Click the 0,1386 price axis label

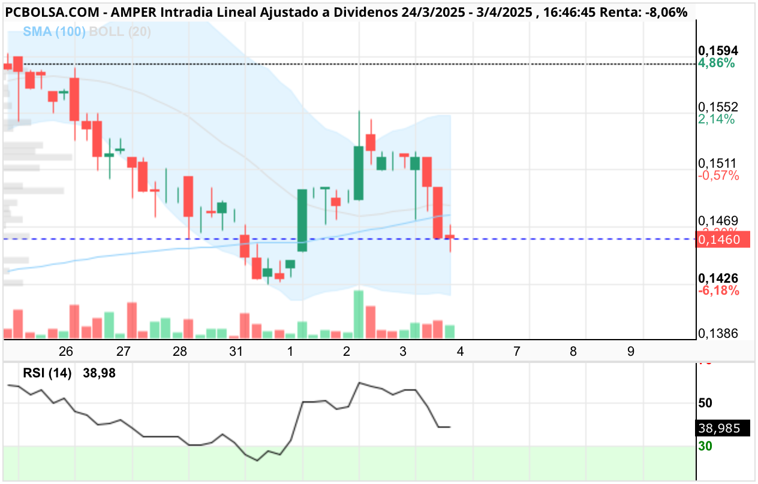718,334
